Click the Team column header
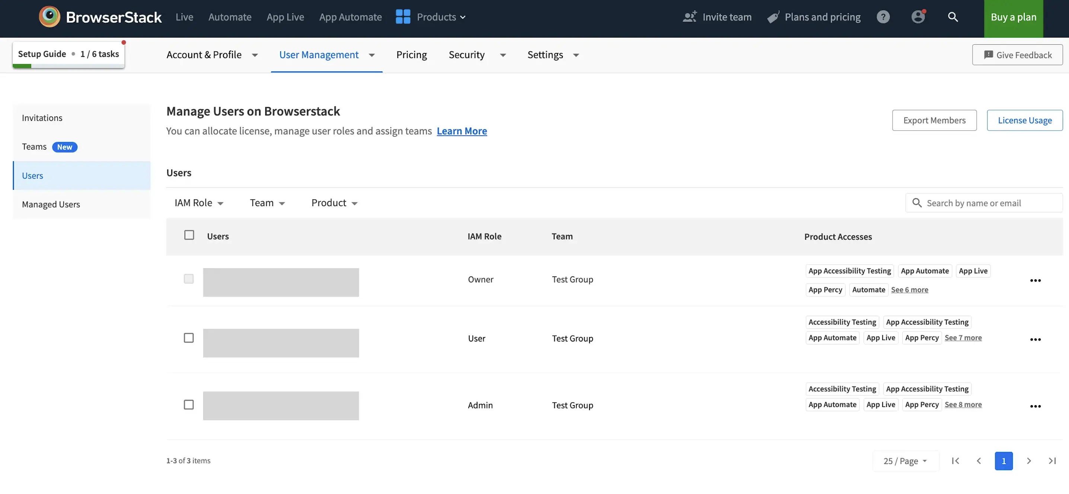1069x494 pixels. coord(562,236)
